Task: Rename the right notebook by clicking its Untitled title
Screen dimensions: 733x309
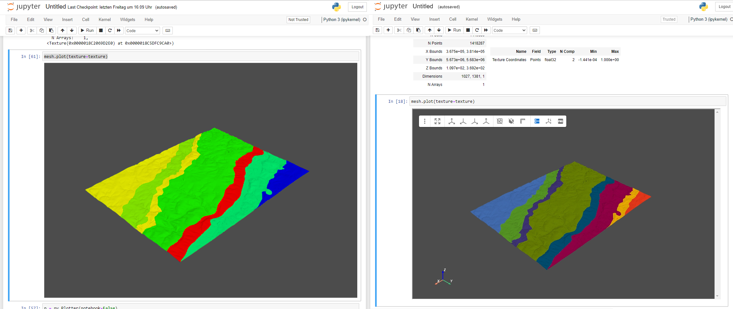Action: pyautogui.click(x=423, y=6)
